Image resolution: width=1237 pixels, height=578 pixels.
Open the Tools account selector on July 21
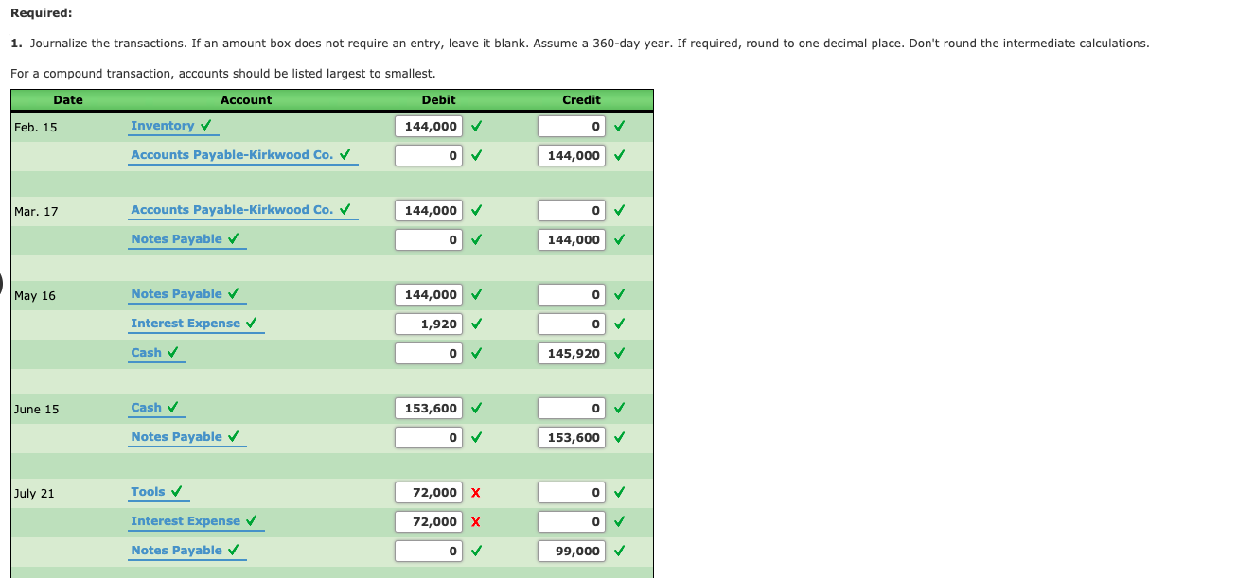(148, 491)
